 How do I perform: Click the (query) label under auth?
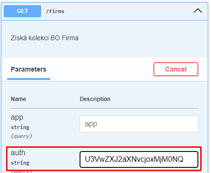click(x=22, y=171)
